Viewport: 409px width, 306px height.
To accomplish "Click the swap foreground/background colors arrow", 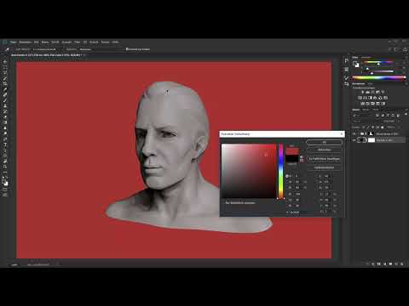I will [7, 178].
